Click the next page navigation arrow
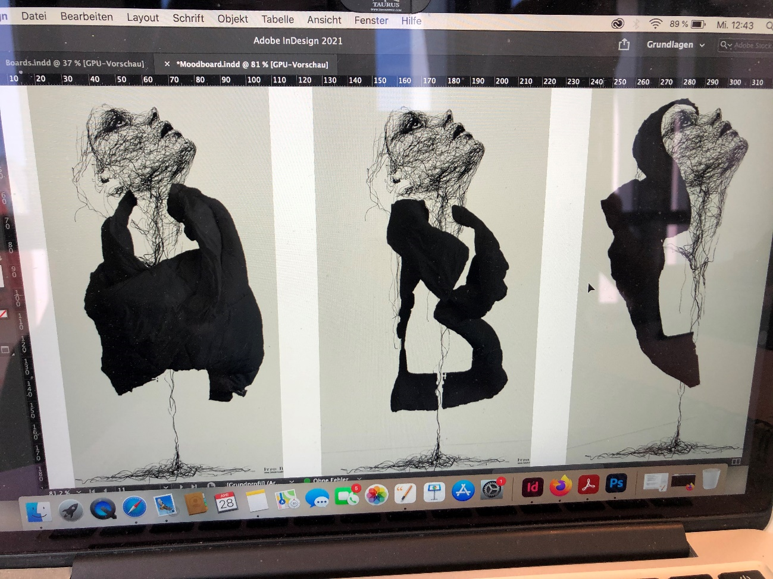The width and height of the screenshot is (773, 579). [181, 486]
